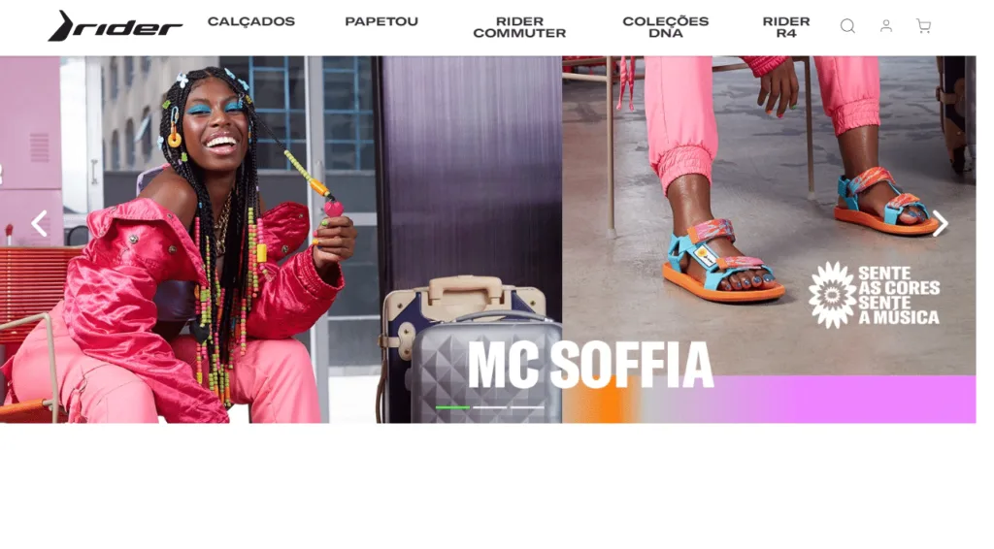Click the orange and blue sandal image
The width and height of the screenshot is (994, 549).
click(x=724, y=260)
